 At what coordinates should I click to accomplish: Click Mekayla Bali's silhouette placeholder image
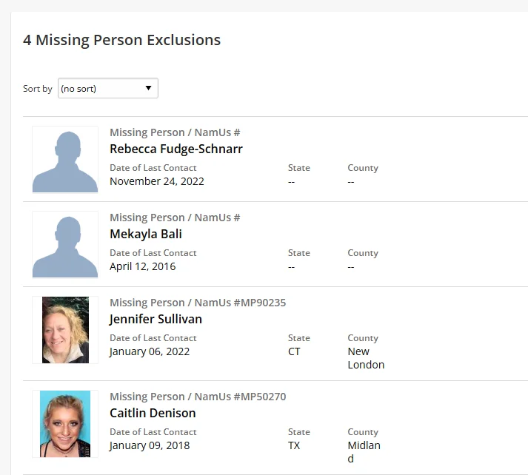pyautogui.click(x=65, y=245)
